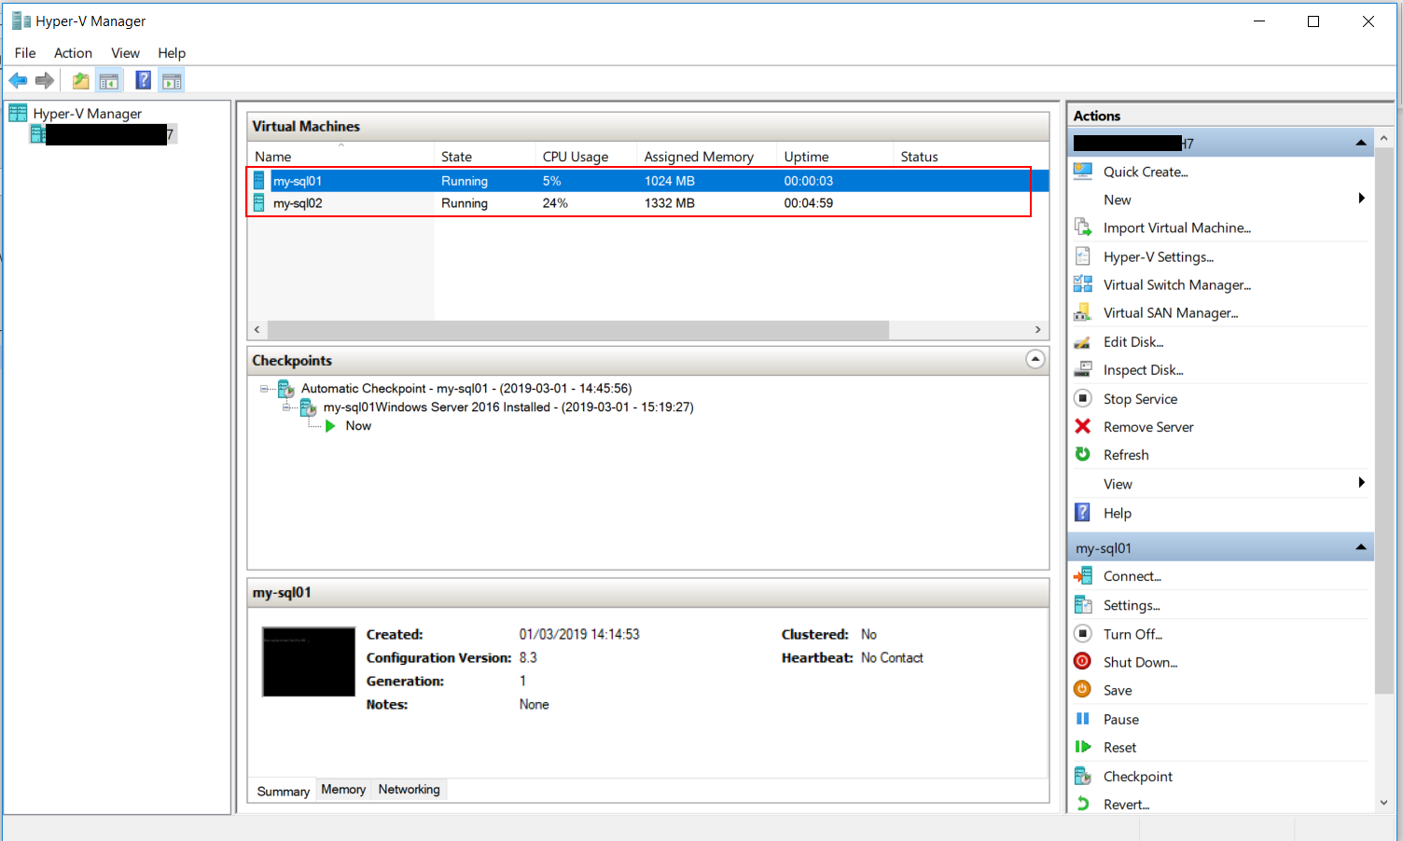Click the Help icon in Actions pane
The image size is (1403, 841).
click(x=1083, y=512)
